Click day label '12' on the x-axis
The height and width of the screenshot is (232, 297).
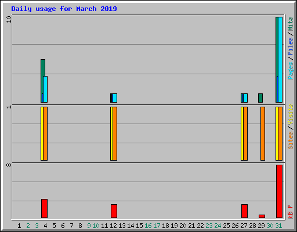pyautogui.click(x=113, y=226)
